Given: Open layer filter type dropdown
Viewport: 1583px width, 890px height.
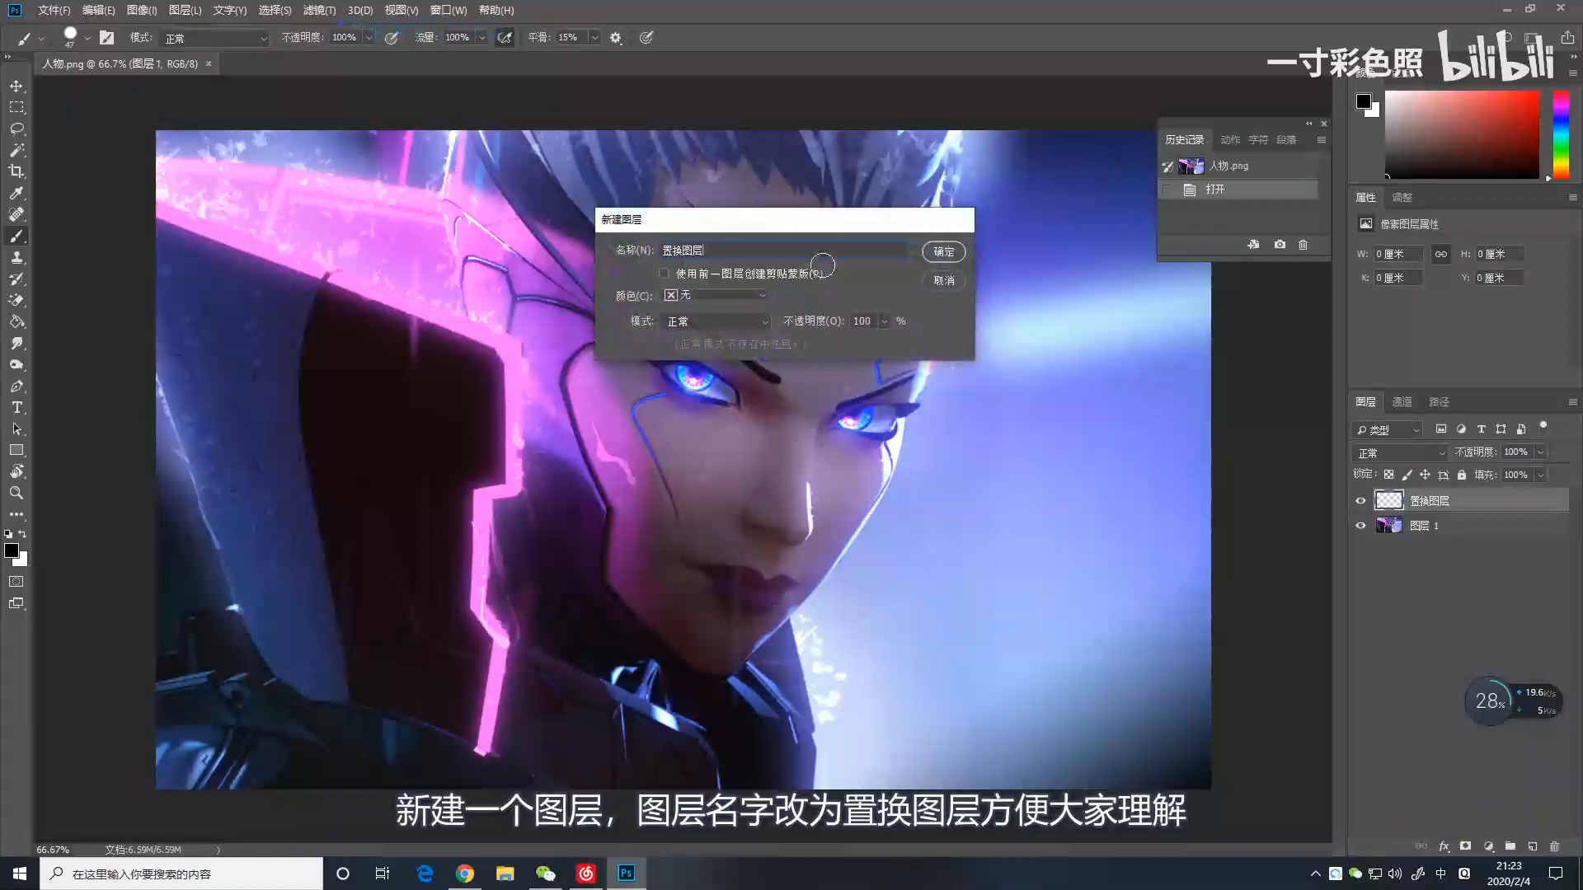Looking at the screenshot, I should click(x=1388, y=429).
